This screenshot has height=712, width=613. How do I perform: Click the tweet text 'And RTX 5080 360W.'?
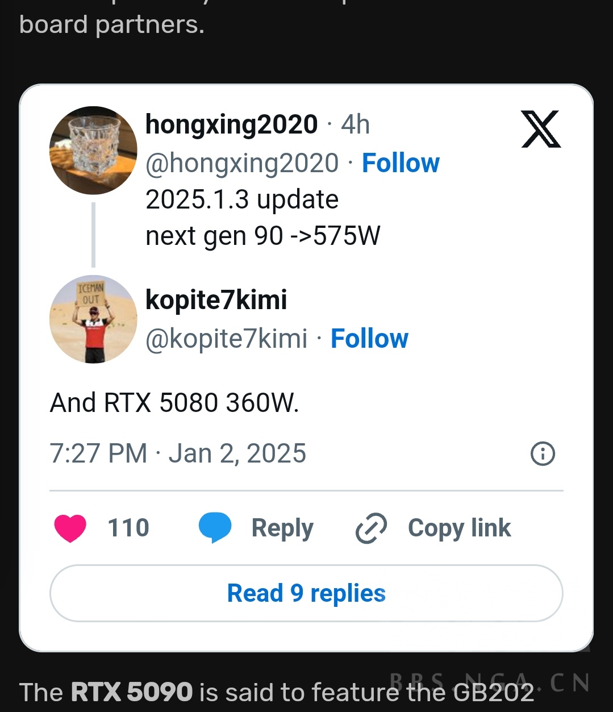(x=174, y=403)
